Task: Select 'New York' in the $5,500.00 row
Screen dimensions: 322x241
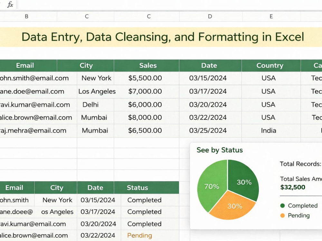Action: (96, 78)
